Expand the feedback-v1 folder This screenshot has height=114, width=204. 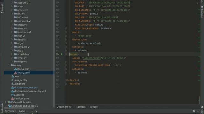point(12,32)
